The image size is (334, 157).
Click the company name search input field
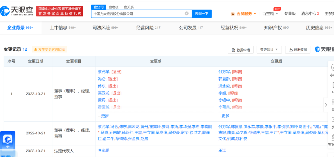(138, 14)
